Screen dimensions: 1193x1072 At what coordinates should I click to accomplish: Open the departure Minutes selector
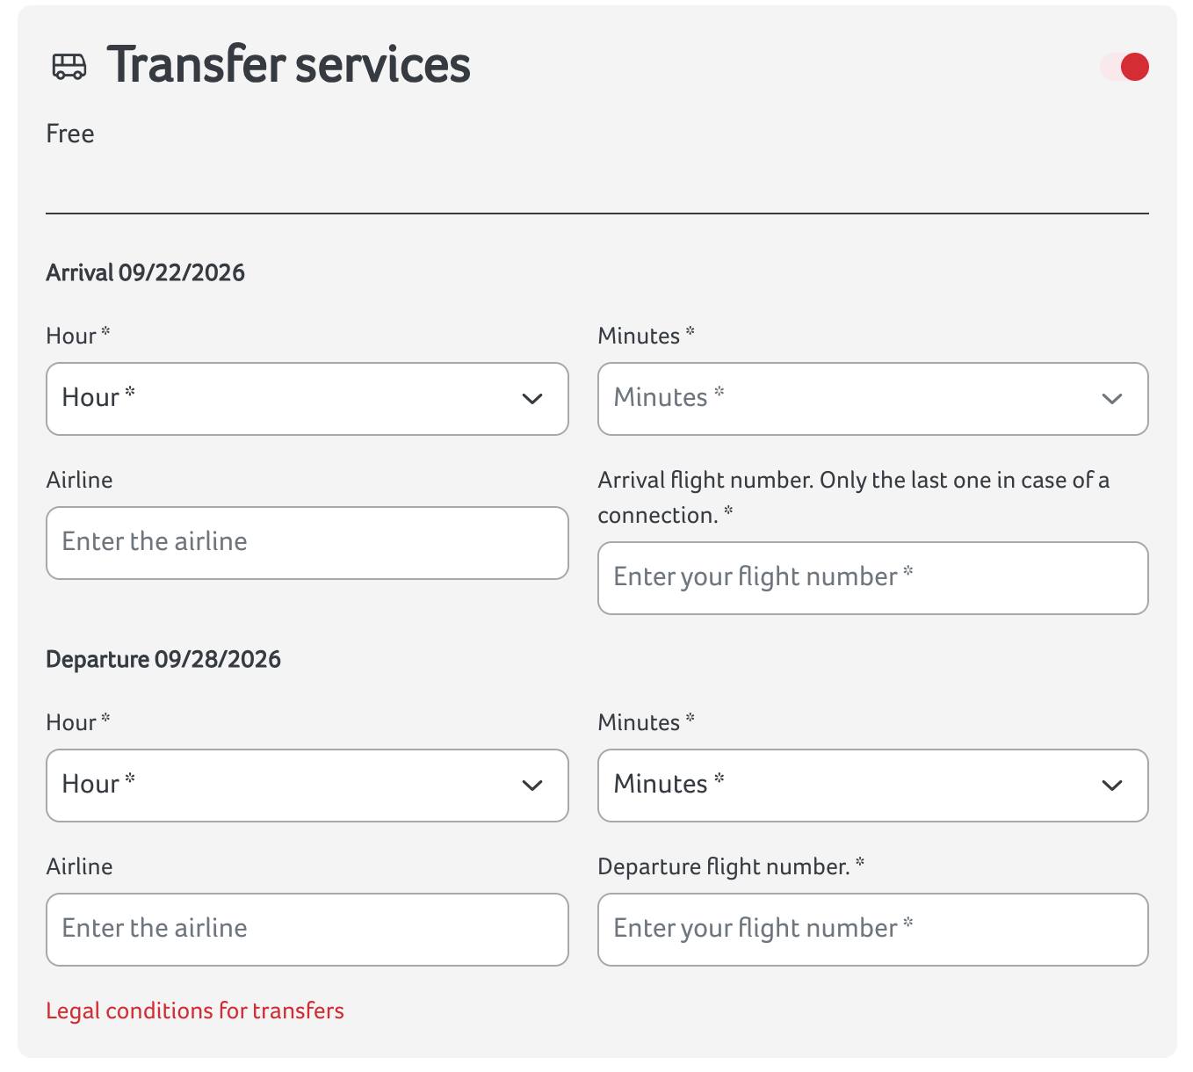(x=872, y=786)
